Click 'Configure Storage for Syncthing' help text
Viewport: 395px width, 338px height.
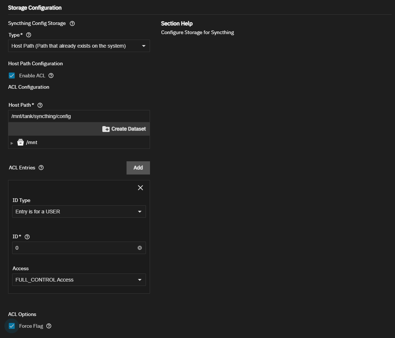[197, 33]
